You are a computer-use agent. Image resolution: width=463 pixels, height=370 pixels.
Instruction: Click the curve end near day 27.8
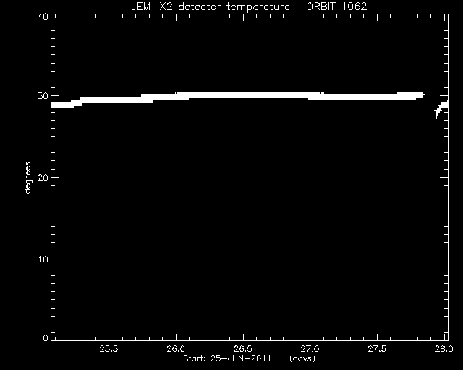421,95
